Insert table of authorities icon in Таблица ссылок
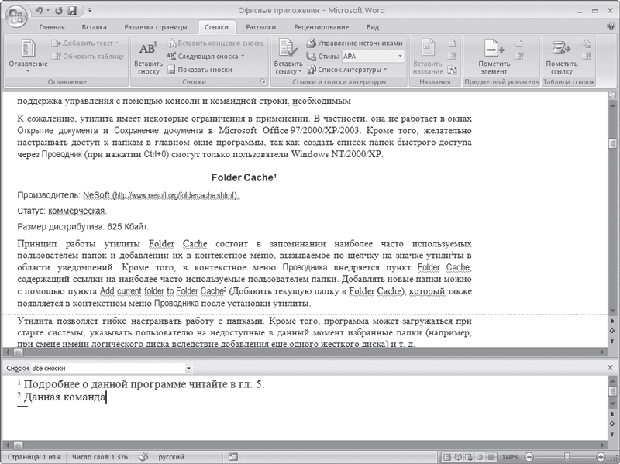The height and width of the screenshot is (464, 620). click(x=587, y=43)
